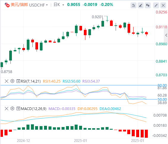Click the MACD(12,26,9) indicator label
The image size is (168, 144).
[x=34, y=109]
